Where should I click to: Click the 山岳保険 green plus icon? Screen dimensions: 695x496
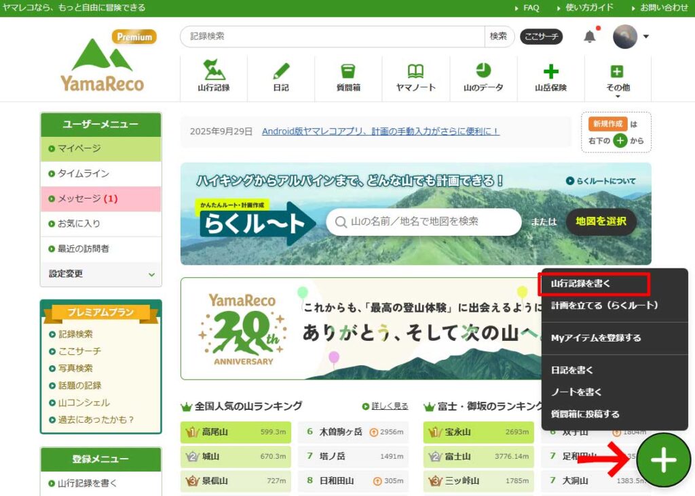(x=550, y=72)
